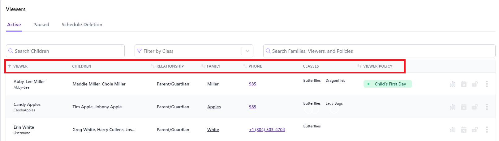The image size is (499, 141).
Task: Open three-dot menu for Candy Apples
Action: [x=487, y=107]
